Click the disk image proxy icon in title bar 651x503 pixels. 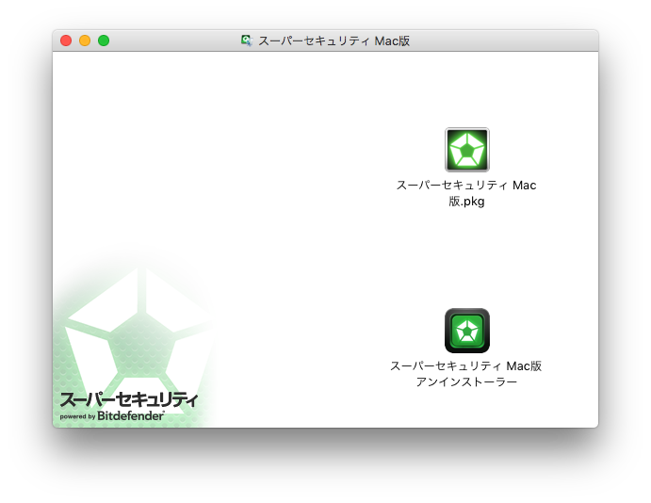247,41
